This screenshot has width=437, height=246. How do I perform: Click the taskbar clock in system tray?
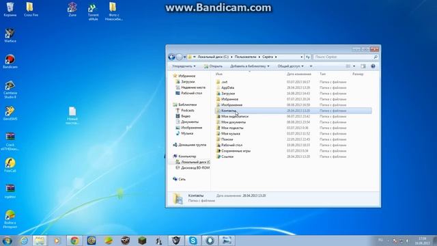[x=422, y=241]
